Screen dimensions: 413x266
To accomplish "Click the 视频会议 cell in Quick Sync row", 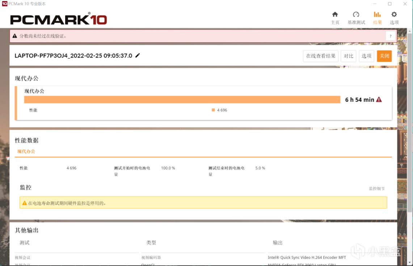I will 22,257.
